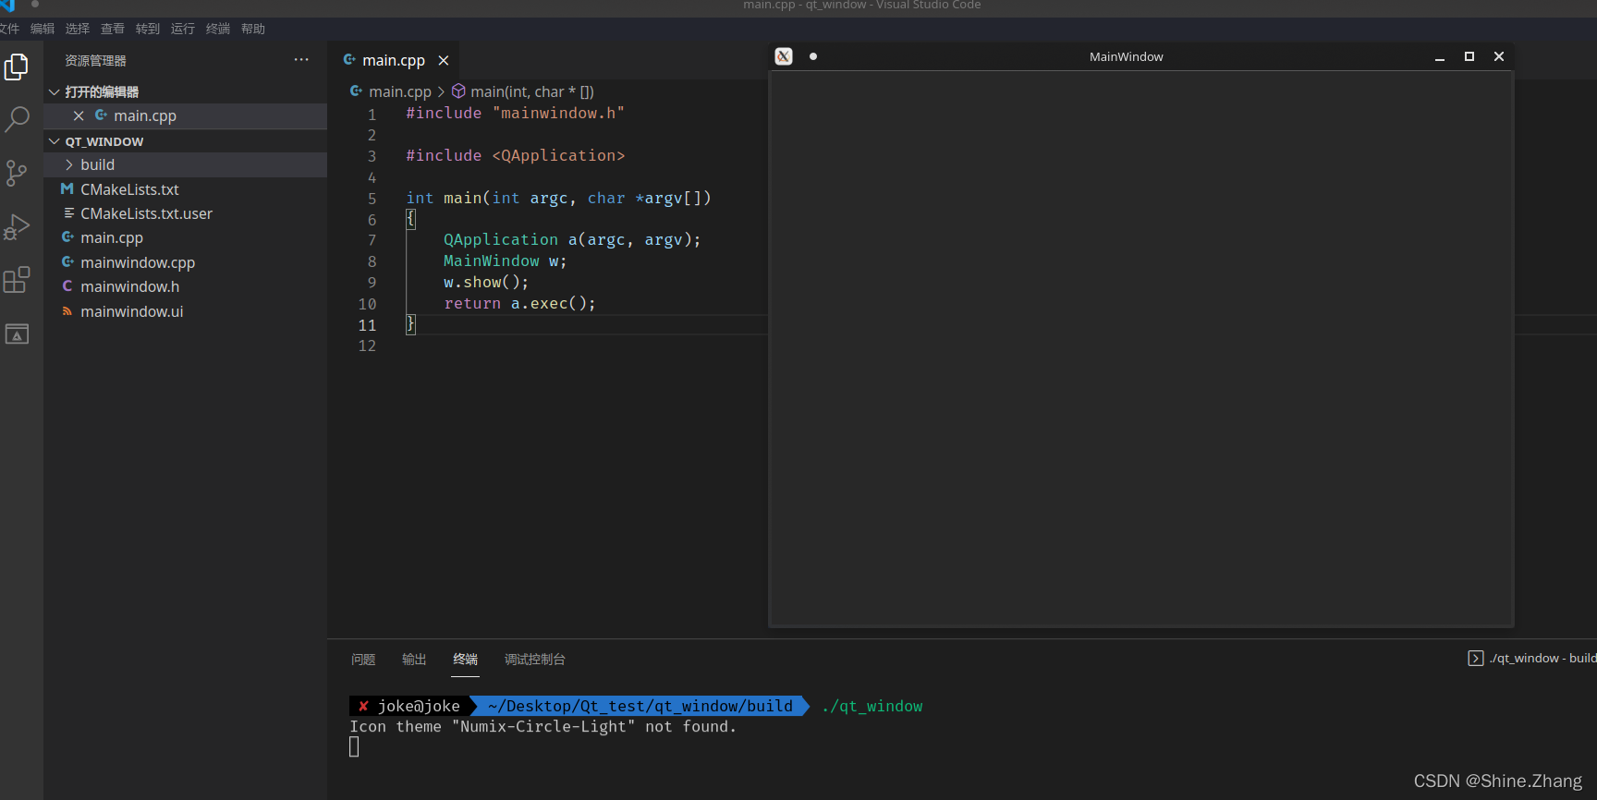Close the main.cpp editor tab
Screen dimensions: 1597x800
pos(444,61)
